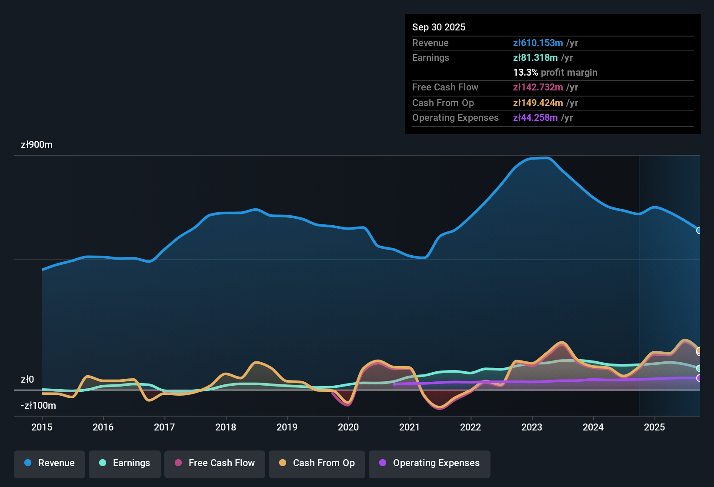Click the purple Operating Expenses legend dot

(x=382, y=463)
